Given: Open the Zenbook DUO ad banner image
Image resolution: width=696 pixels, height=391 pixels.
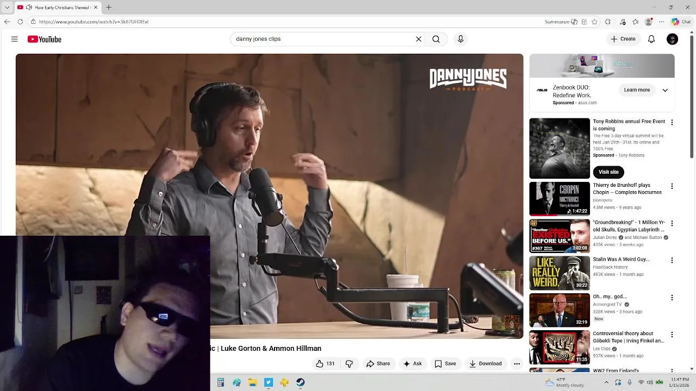Looking at the screenshot, I should click(x=602, y=66).
